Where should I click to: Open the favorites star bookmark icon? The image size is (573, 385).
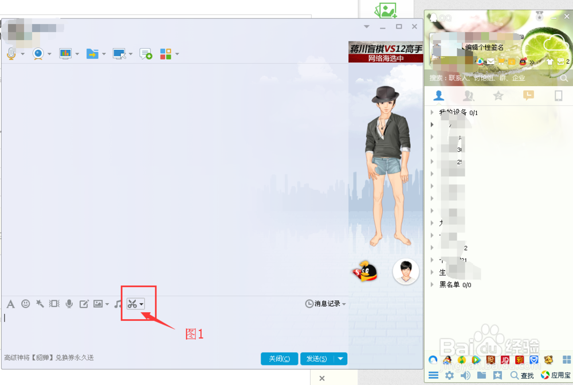[x=497, y=375]
